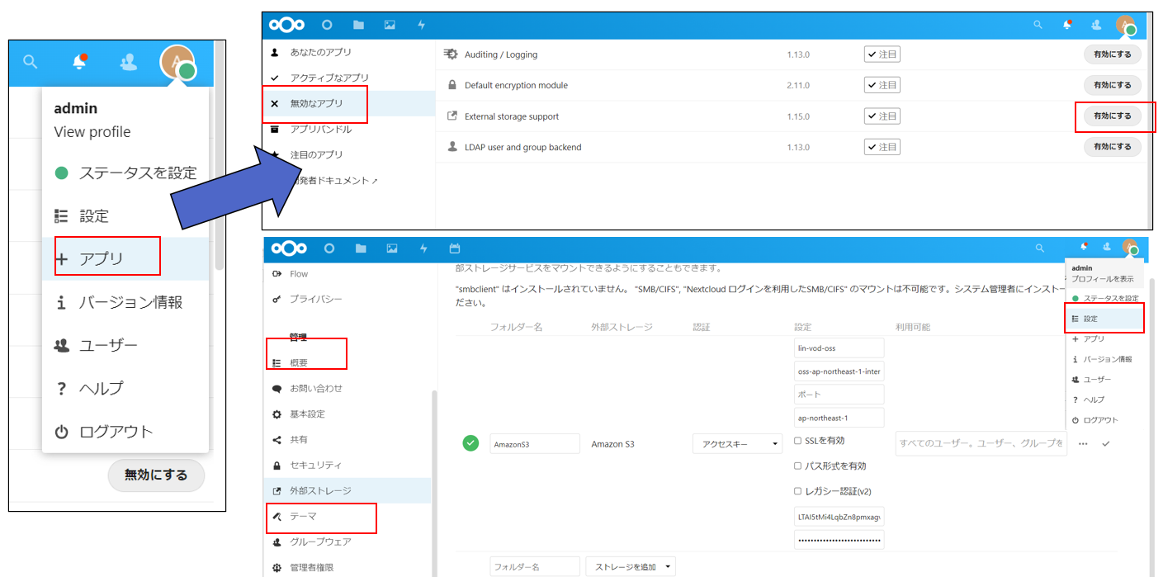
Task: Open セキュリティ lock icon in settings sidebar
Action: [277, 466]
